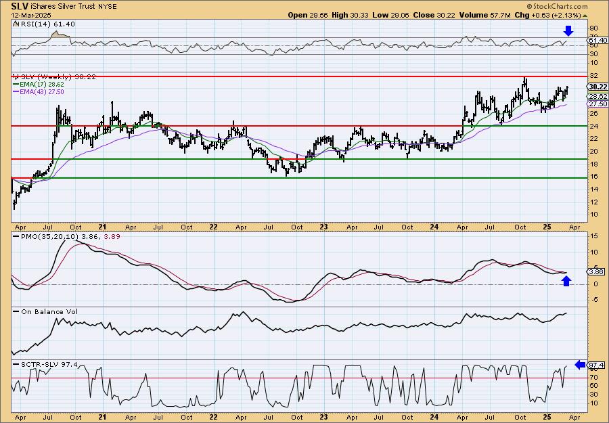Click the 16 level on the price axis
The height and width of the screenshot is (423, 609).
point(593,177)
